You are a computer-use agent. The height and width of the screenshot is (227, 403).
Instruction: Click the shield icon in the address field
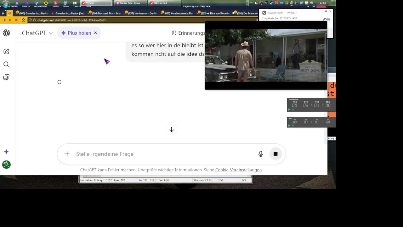[30, 20]
